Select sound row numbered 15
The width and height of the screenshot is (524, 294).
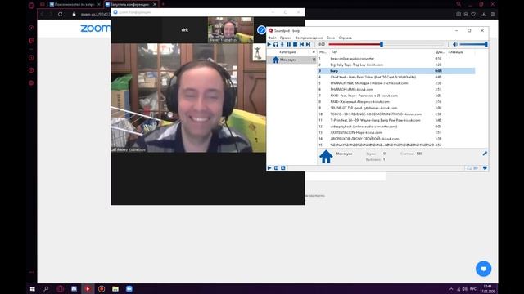(396, 145)
